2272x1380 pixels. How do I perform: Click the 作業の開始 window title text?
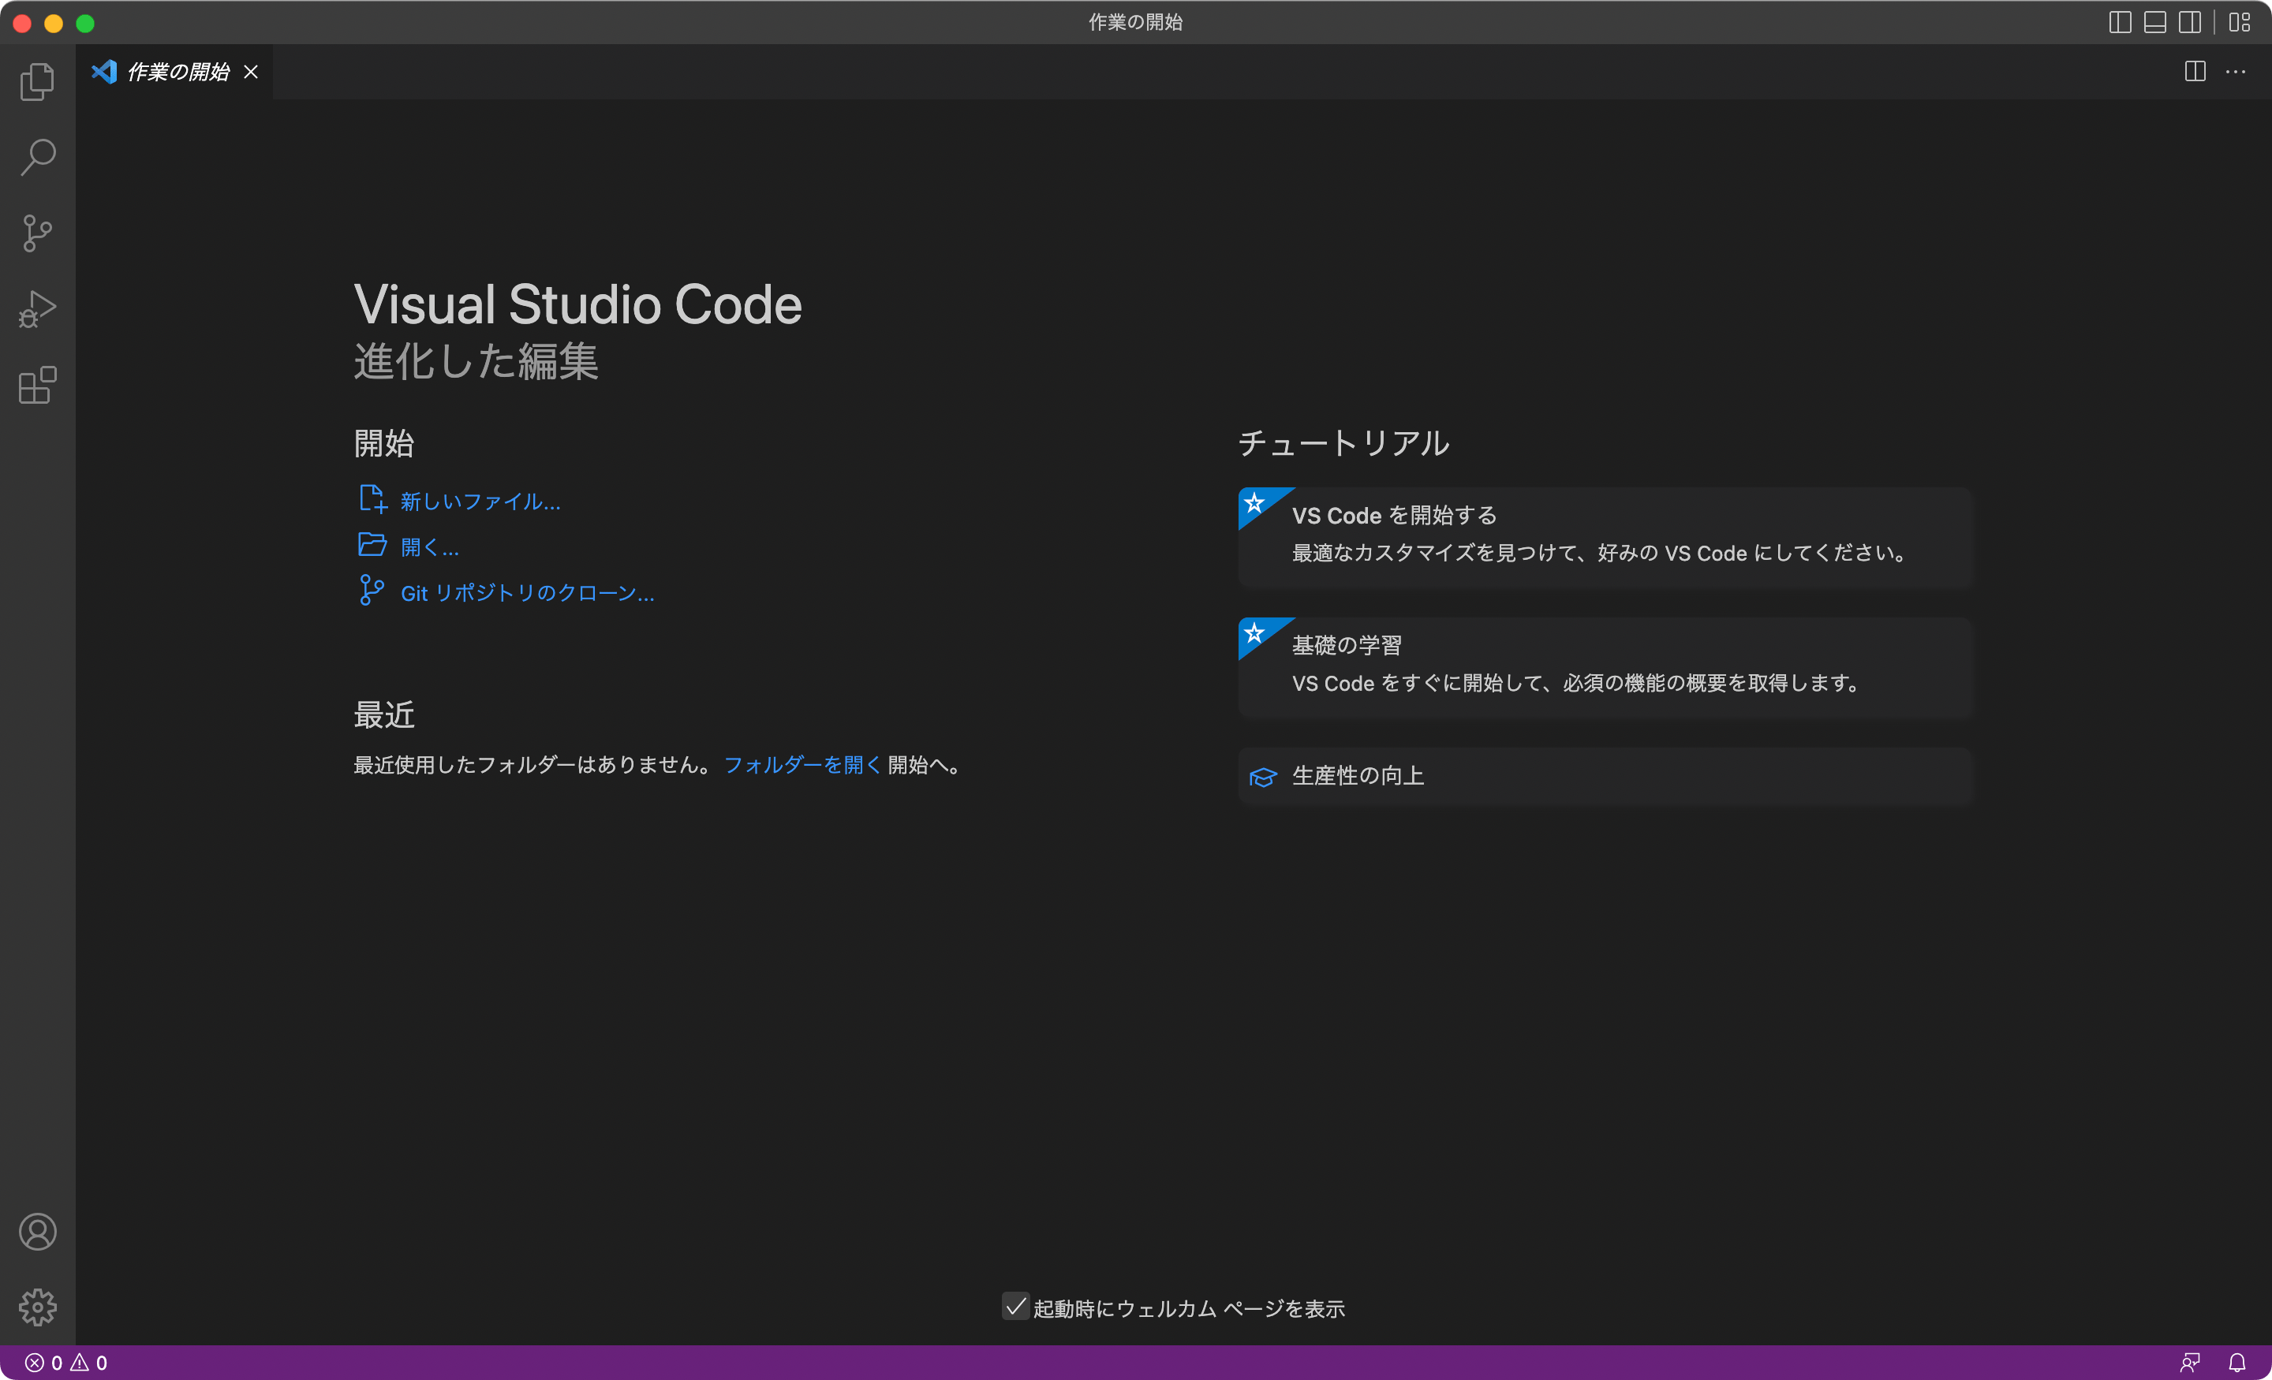[x=1135, y=22]
